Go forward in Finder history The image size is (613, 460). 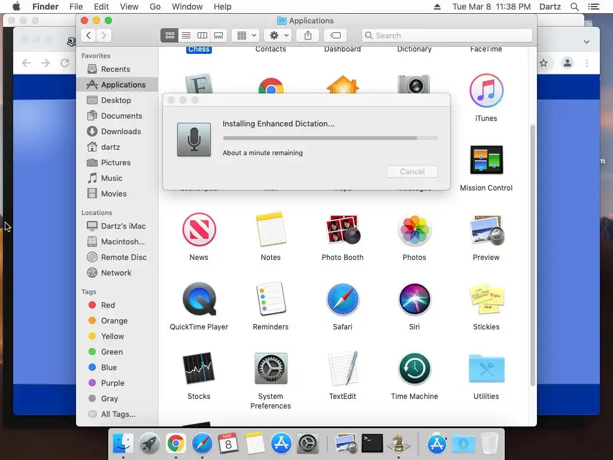[104, 35]
